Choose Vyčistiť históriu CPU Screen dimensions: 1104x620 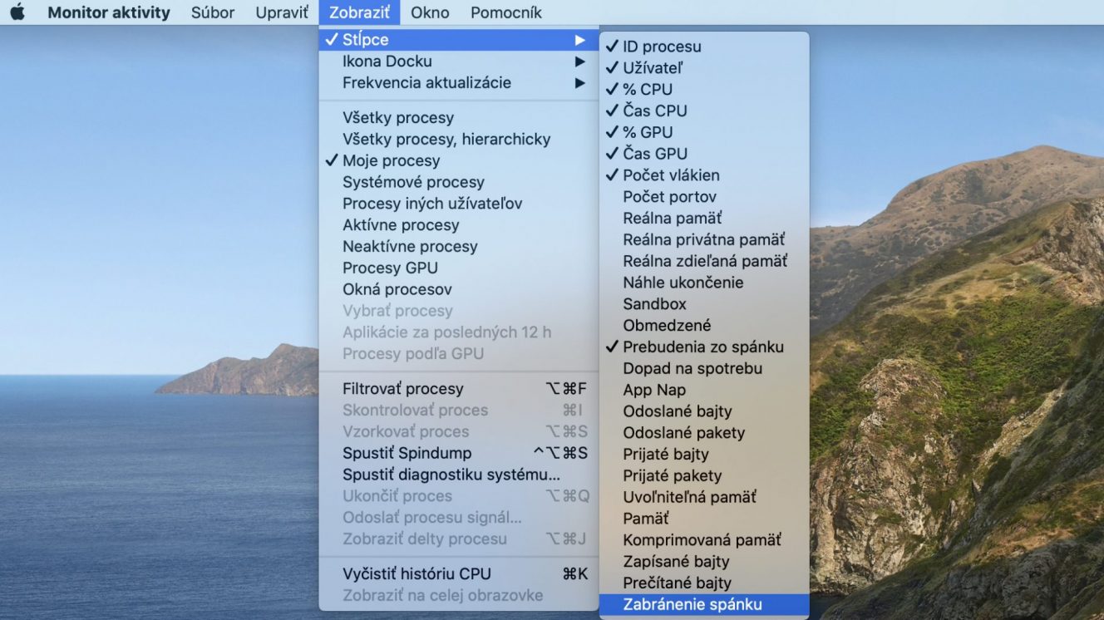click(459, 573)
